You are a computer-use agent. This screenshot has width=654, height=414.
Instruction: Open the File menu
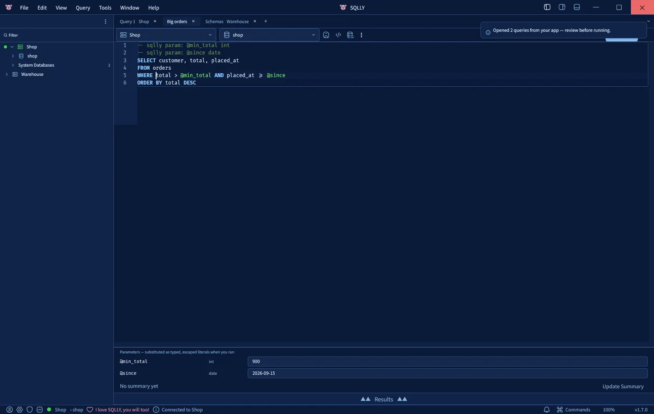point(24,7)
